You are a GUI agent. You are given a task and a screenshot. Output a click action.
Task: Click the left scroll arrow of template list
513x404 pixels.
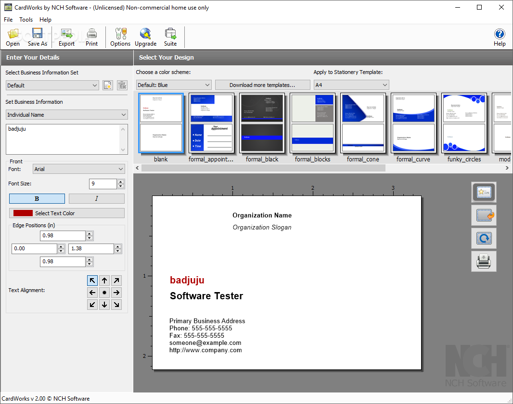138,168
